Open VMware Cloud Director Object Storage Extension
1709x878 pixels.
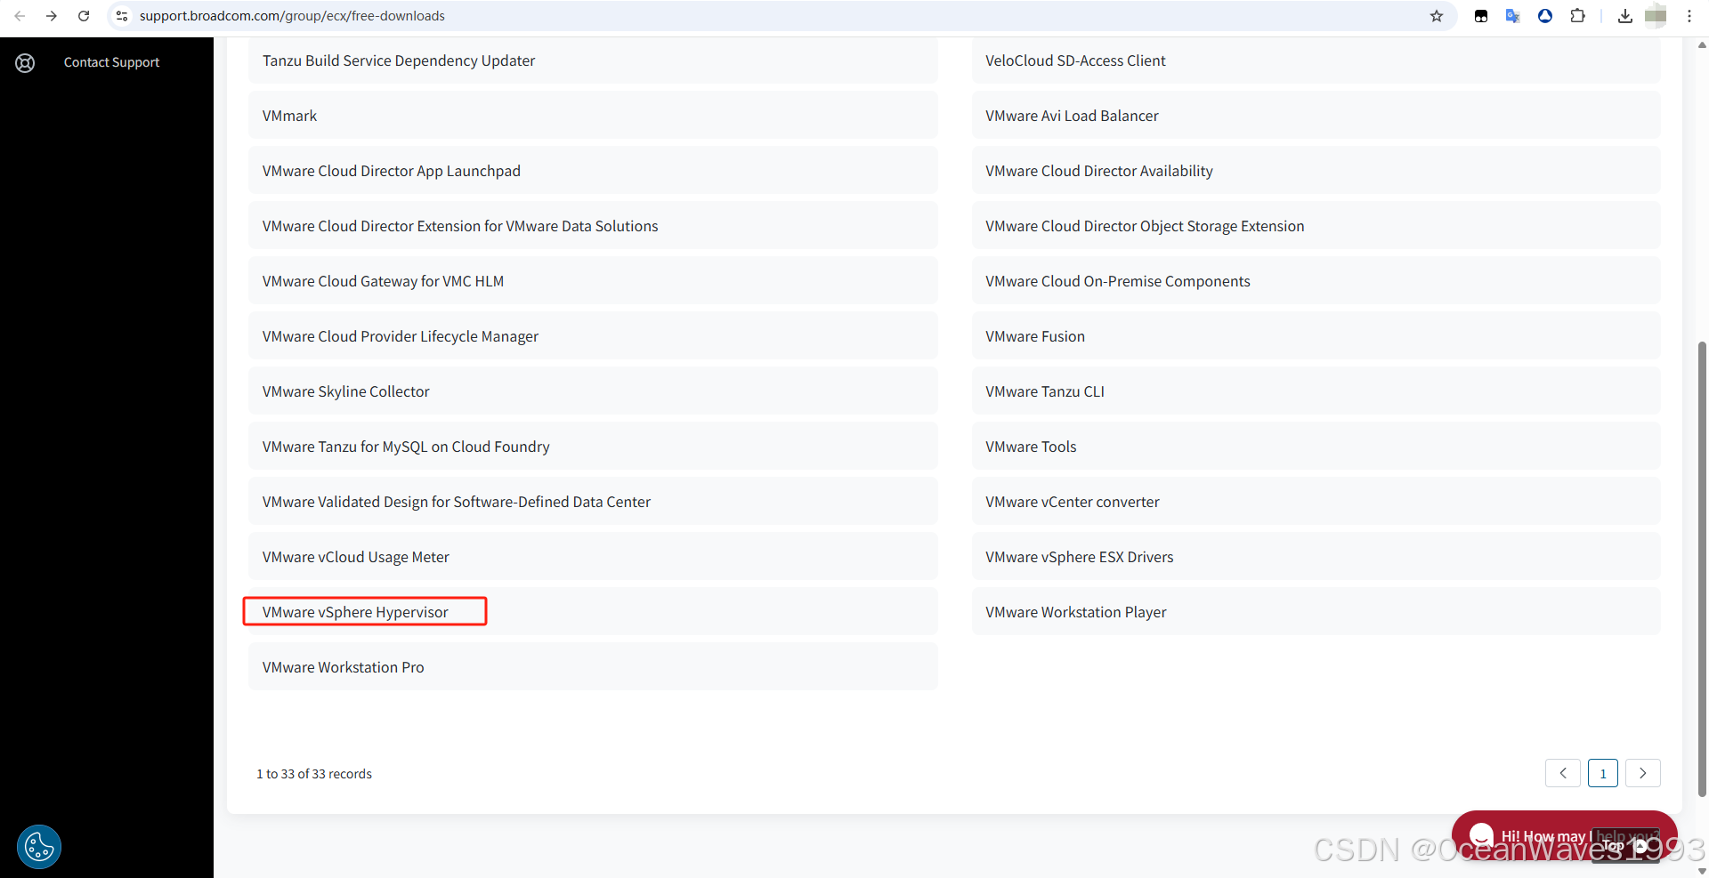tap(1316, 226)
